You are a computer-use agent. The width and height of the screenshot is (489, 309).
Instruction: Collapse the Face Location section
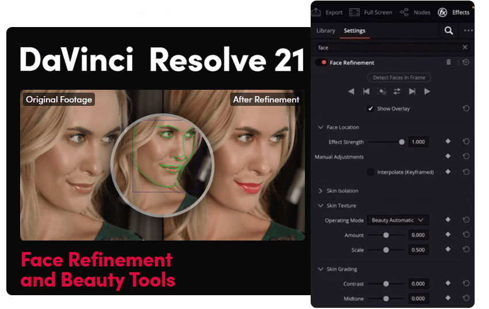(320, 127)
